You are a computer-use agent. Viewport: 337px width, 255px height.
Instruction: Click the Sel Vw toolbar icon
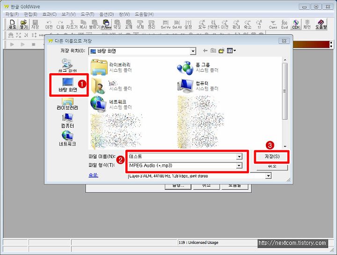tap(166, 24)
